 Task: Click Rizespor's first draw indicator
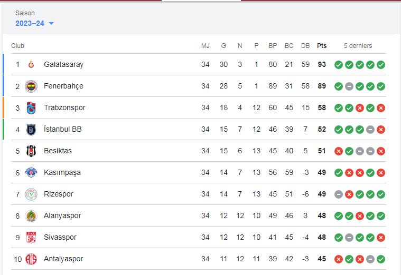click(339, 194)
